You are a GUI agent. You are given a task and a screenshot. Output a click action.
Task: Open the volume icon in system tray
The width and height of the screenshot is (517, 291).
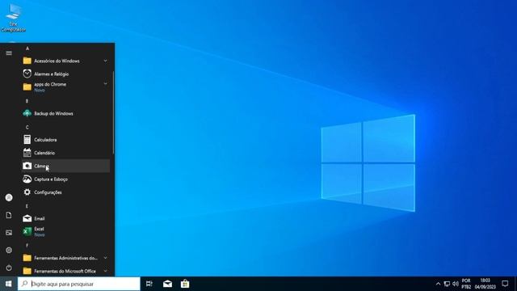[x=456, y=284]
